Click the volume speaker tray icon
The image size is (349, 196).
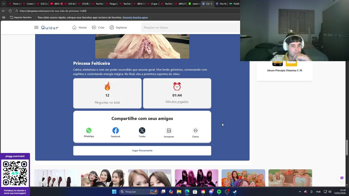coord(330,192)
